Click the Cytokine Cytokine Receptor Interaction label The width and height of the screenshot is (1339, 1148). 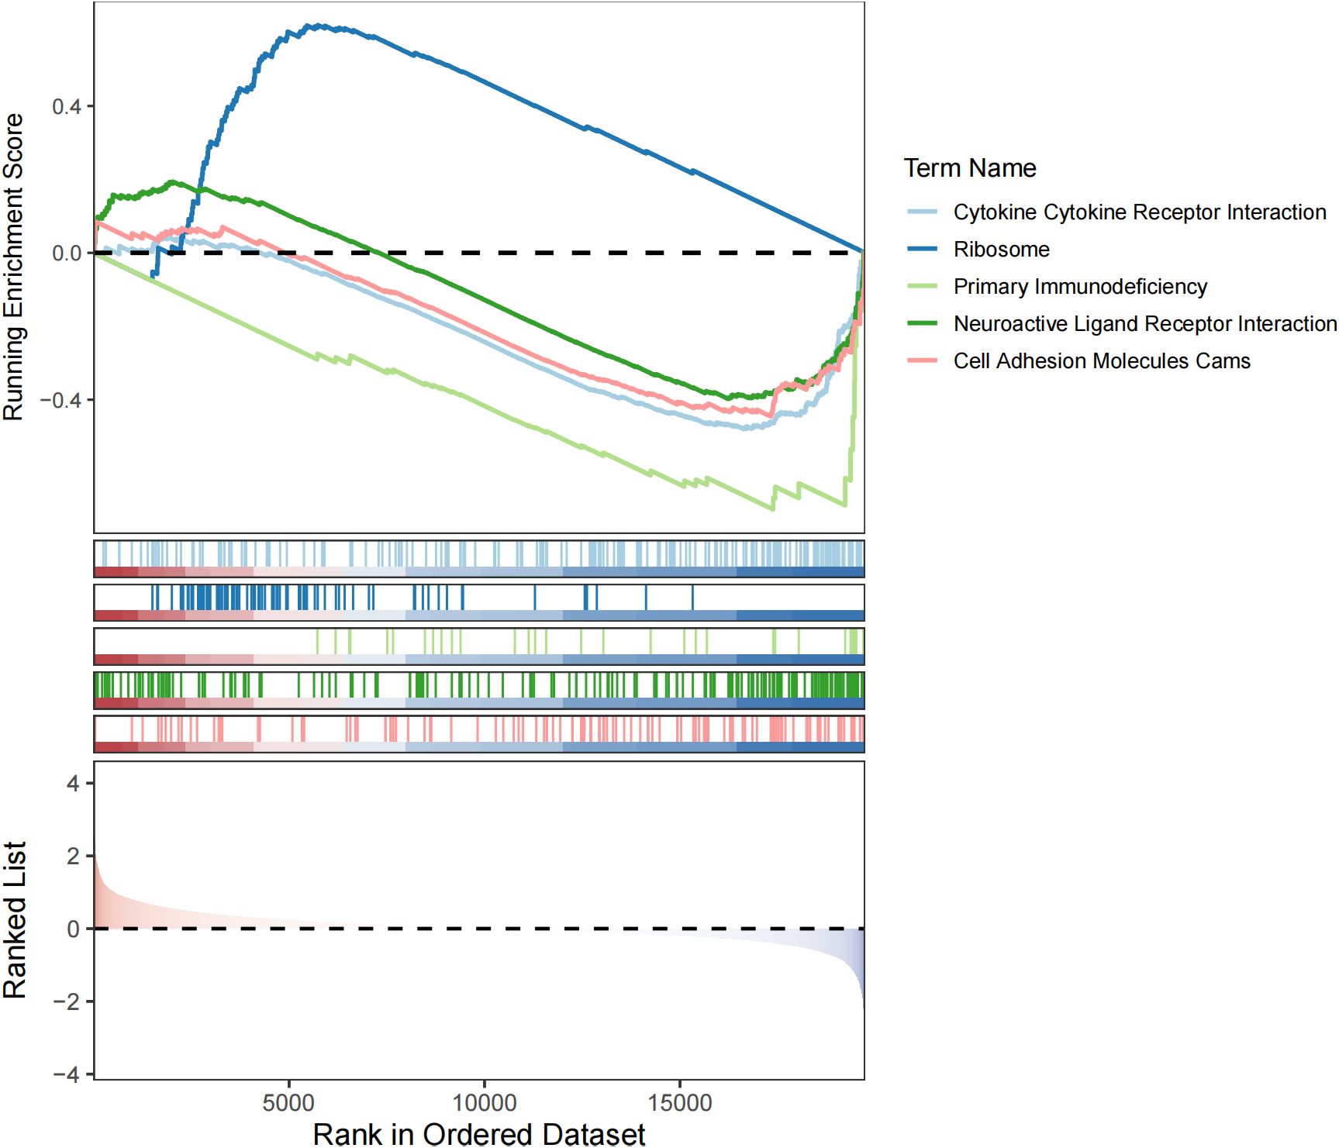[1139, 212]
